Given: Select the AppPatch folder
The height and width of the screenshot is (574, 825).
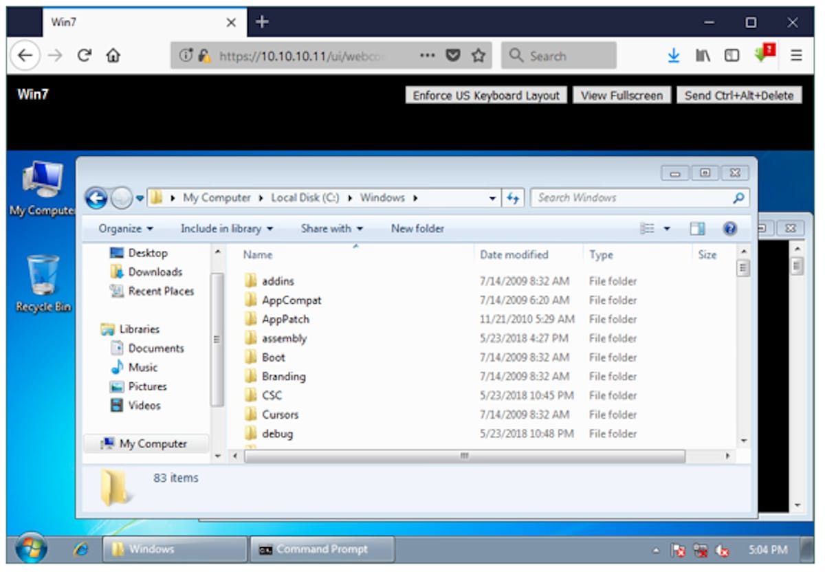Looking at the screenshot, I should pos(285,320).
